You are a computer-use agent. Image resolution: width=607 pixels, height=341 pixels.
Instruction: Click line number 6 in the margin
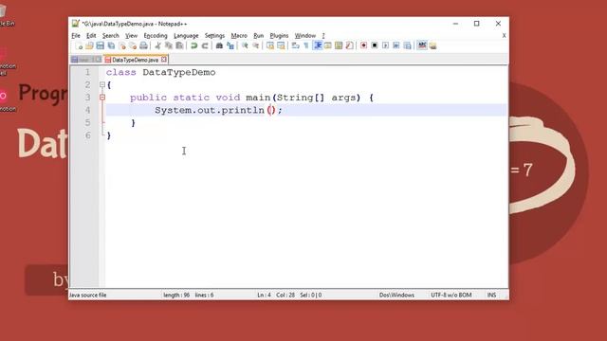point(87,135)
